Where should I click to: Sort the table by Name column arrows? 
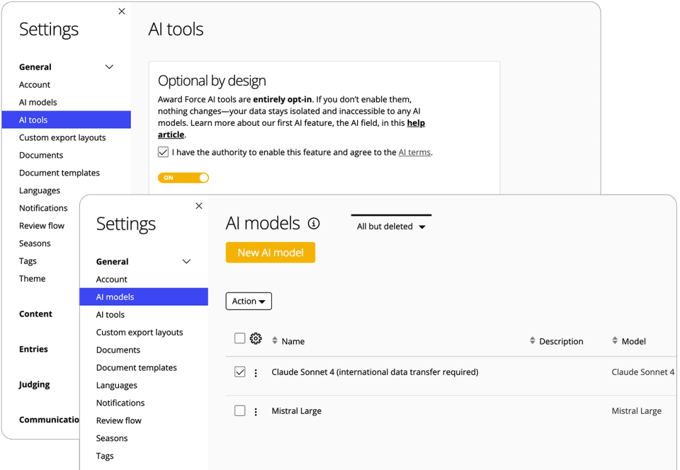pyautogui.click(x=275, y=341)
